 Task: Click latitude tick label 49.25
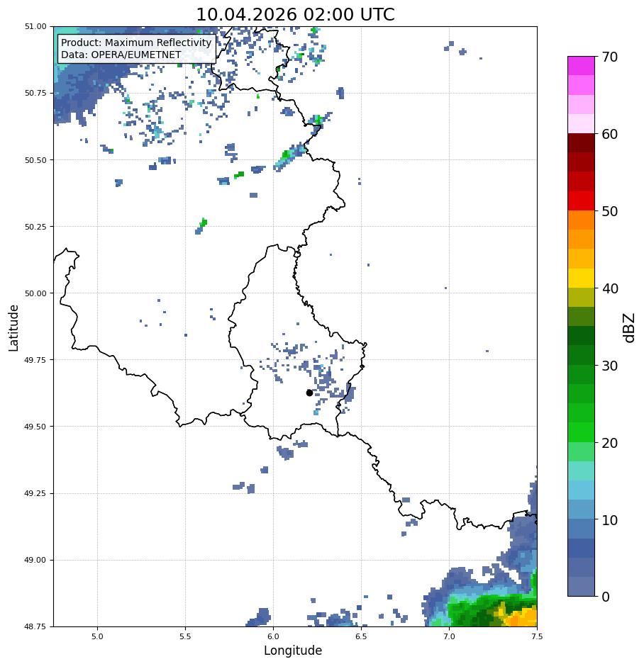click(35, 493)
